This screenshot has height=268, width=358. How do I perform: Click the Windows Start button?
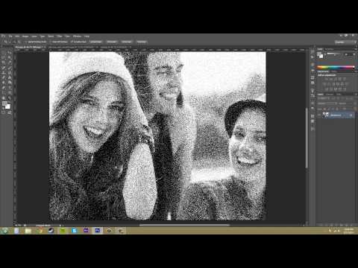point(4,231)
